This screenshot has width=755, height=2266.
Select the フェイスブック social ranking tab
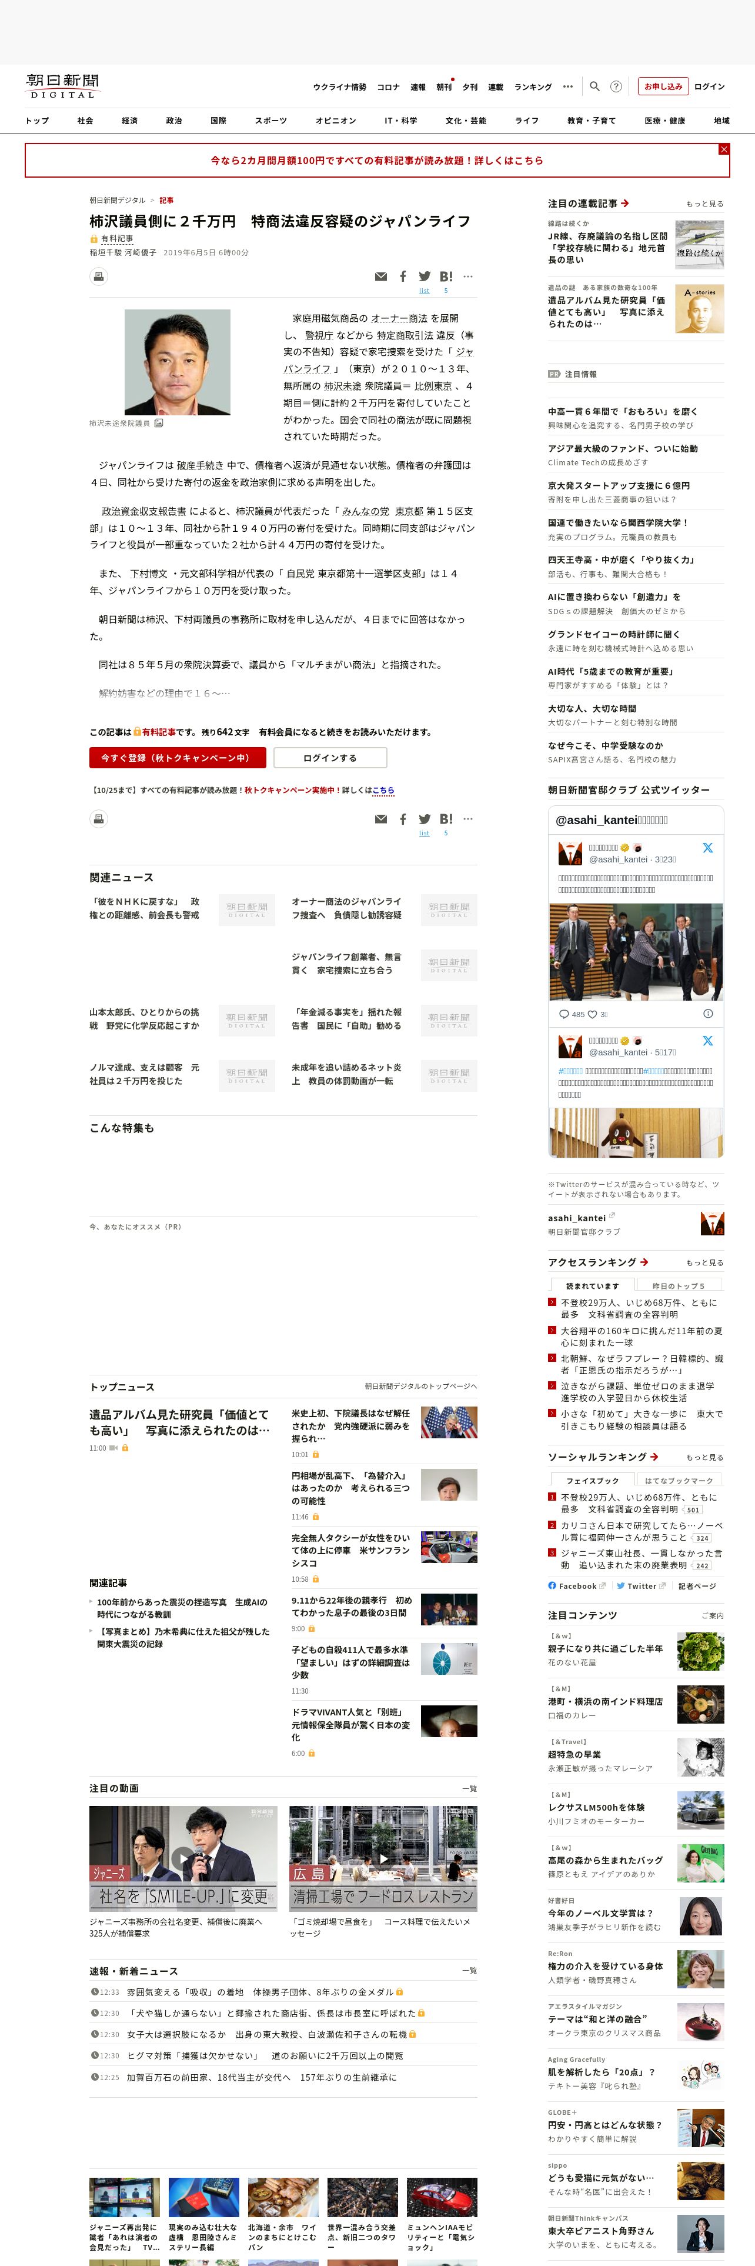pyautogui.click(x=592, y=1481)
